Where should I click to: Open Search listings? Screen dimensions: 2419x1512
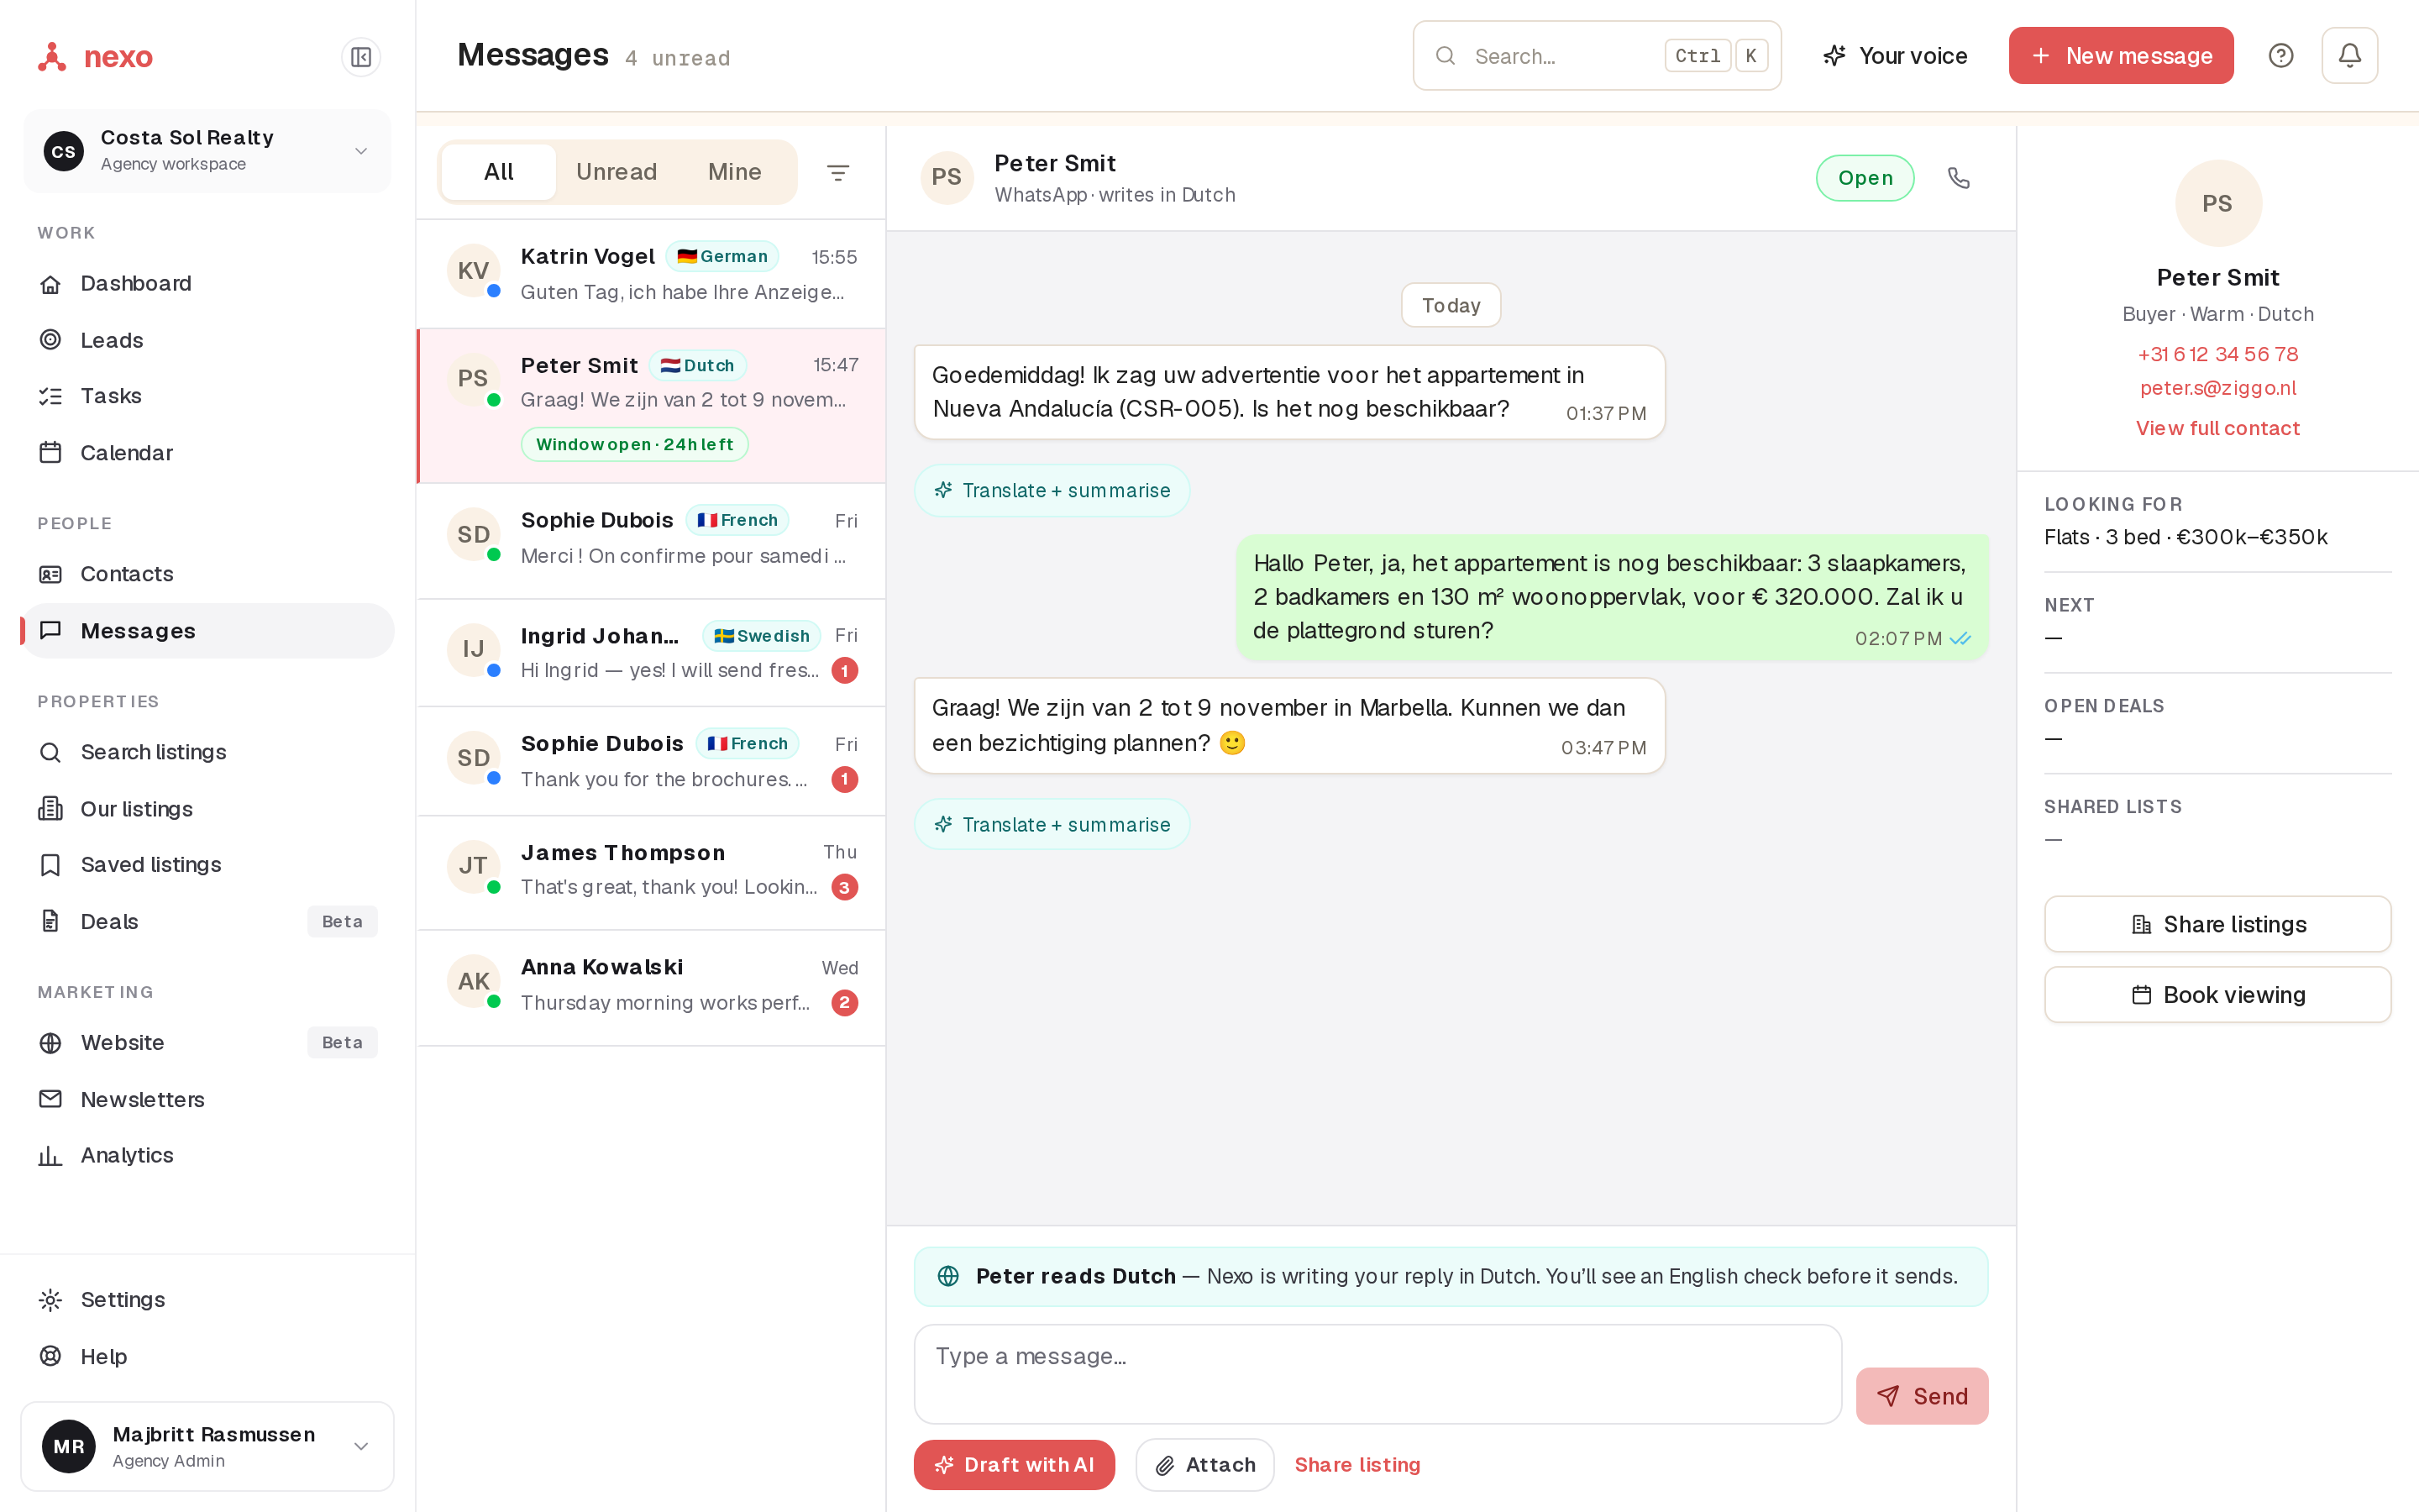[208, 752]
